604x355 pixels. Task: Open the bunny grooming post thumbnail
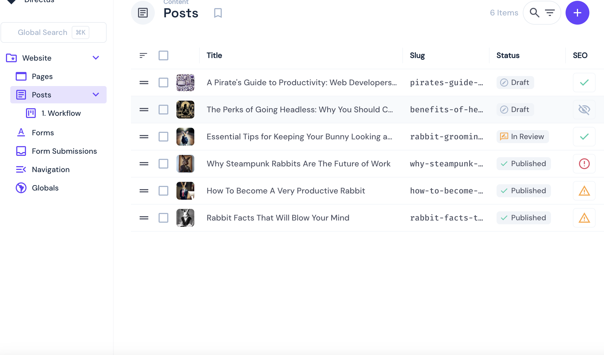pos(185,137)
